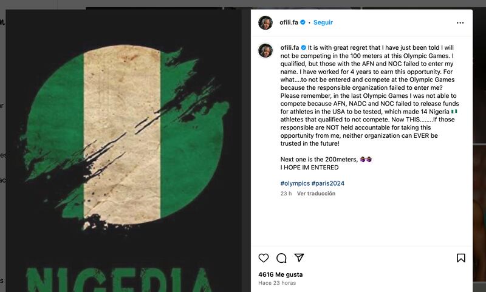The height and width of the screenshot is (292, 486).
Task: Share the post via paper plane icon
Action: pyautogui.click(x=299, y=258)
